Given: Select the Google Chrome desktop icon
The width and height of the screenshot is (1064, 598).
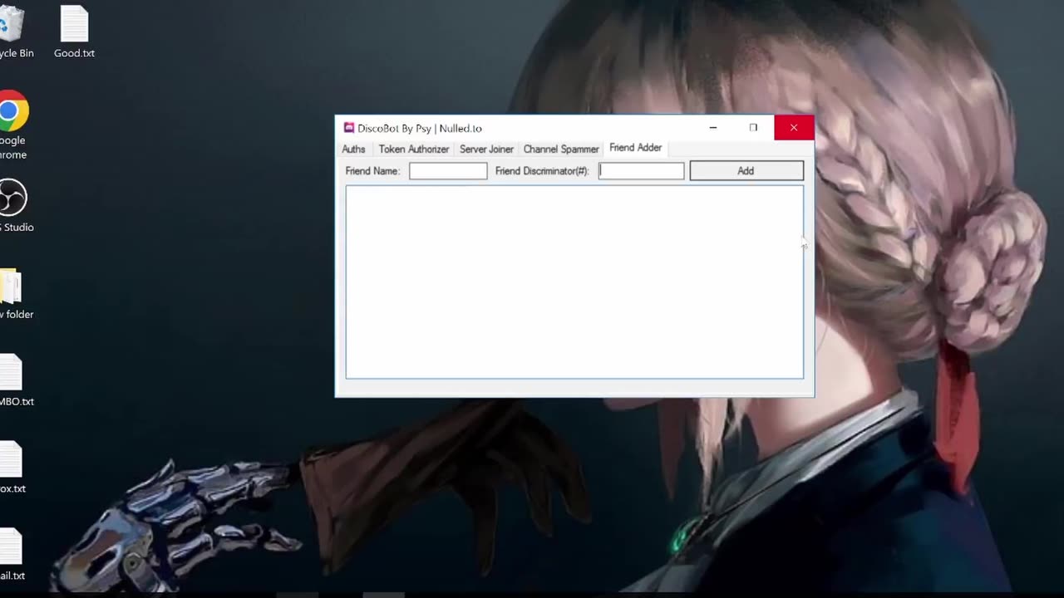Looking at the screenshot, I should pos(12,125).
